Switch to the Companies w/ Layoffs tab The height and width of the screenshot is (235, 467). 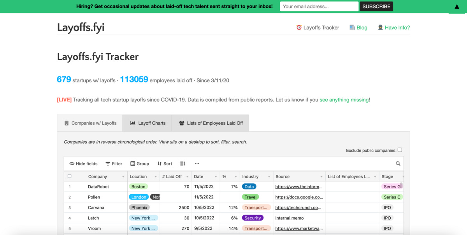(x=90, y=123)
